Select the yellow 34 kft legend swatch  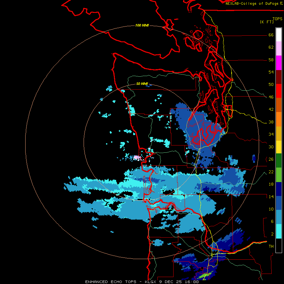point(279,147)
